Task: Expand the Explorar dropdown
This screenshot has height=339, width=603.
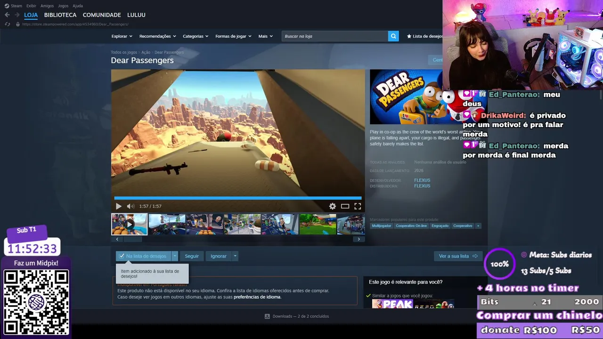Action: [x=122, y=36]
